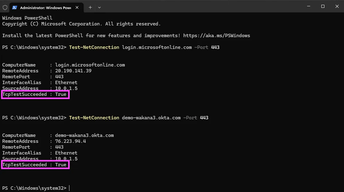Screen dimensions: 344x192
Task: Click the first TcpTestSucceeded : True result
Action: click(34, 94)
